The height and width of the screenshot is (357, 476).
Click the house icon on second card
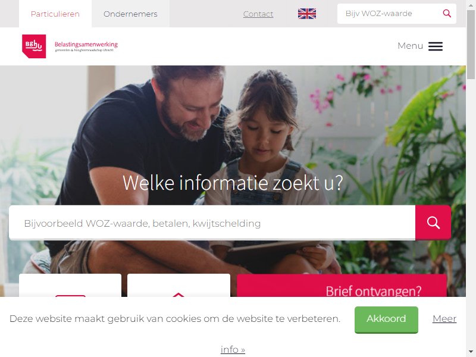click(179, 295)
